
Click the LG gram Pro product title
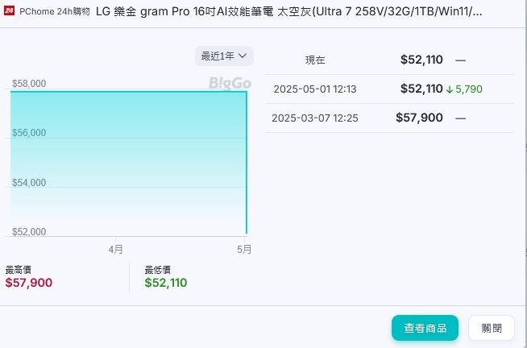[288, 12]
